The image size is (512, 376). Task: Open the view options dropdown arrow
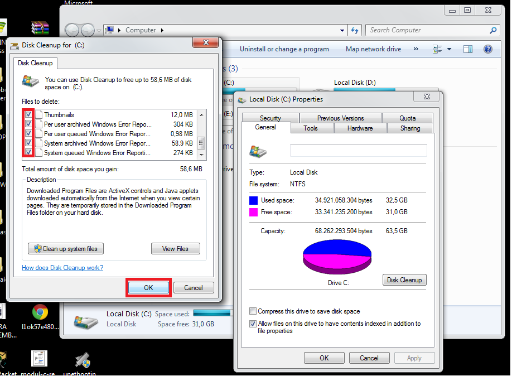(x=449, y=49)
